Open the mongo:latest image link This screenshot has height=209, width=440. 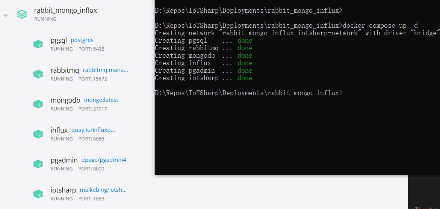(101, 100)
